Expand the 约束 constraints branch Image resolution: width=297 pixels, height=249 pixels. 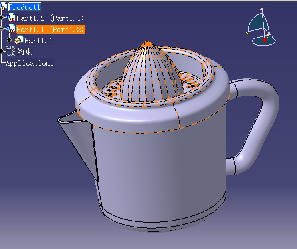coord(1,51)
